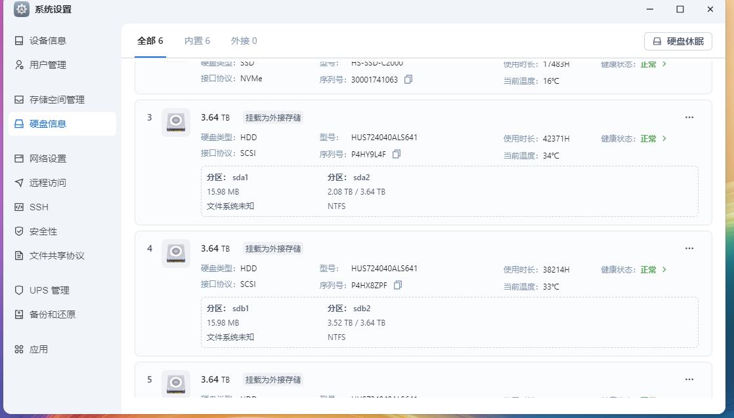Click the 3.52 TB / 3.64 TB usage text
The image size is (734, 418).
[356, 323]
